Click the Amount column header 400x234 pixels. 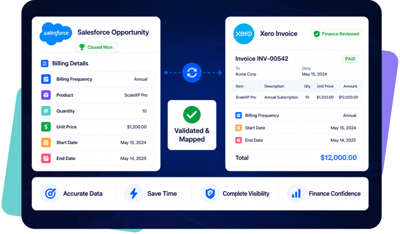350,86
